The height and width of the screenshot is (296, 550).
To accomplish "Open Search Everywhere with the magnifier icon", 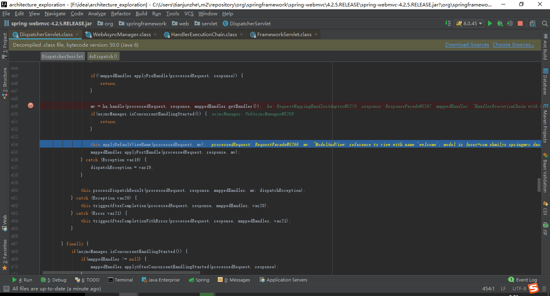I will [544, 23].
